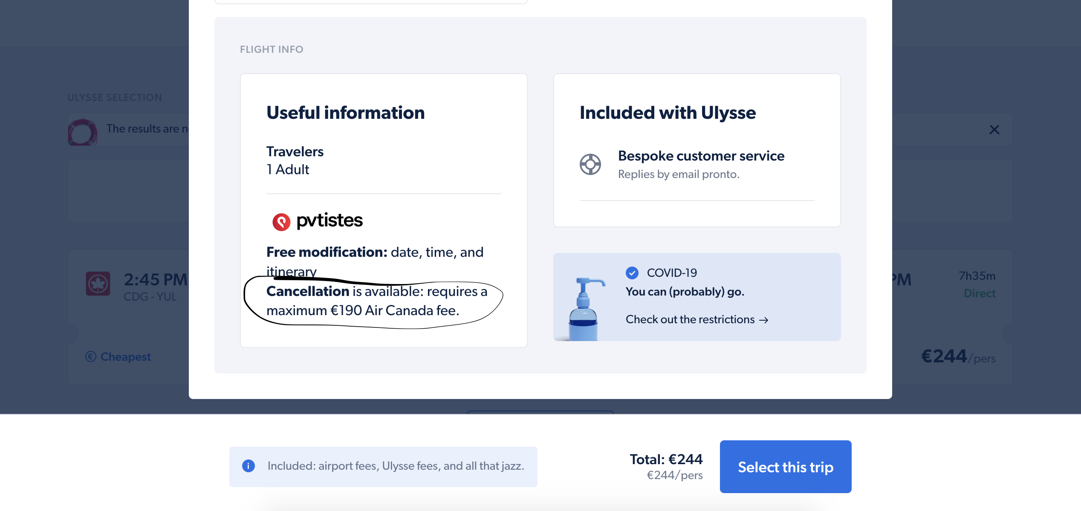Viewport: 1081px width, 511px height.
Task: Click the Free modification text
Action: (x=327, y=252)
